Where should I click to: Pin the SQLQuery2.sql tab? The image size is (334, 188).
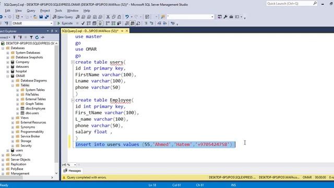(x=122, y=31)
